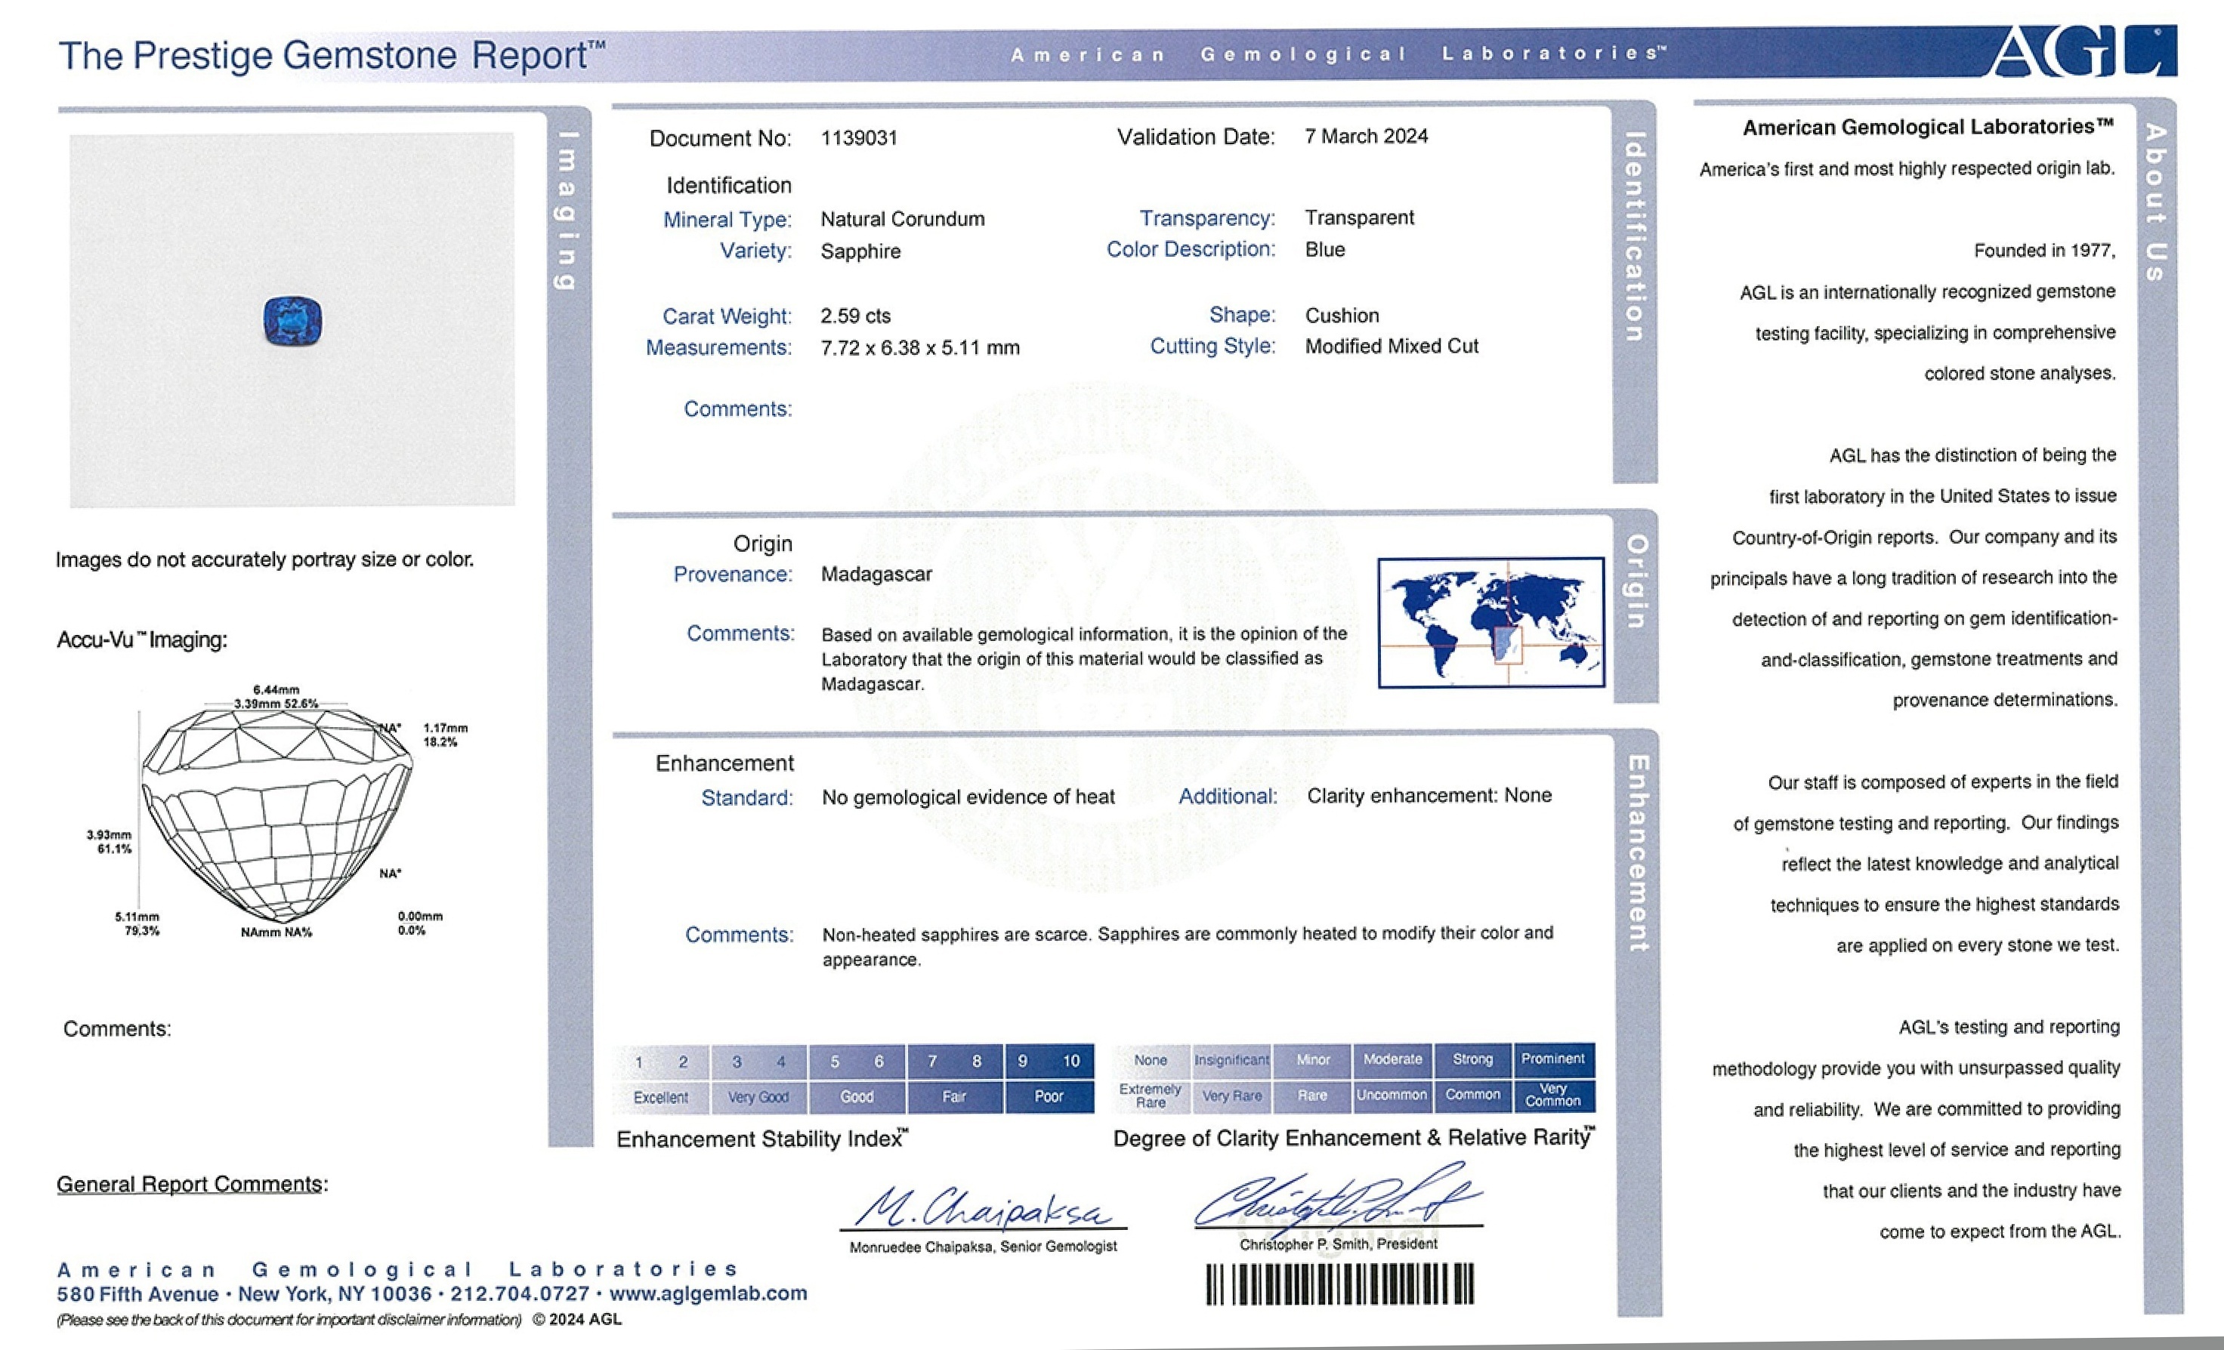
Task: Select the 'Modified Mixed Cut' cutting style
Action: tap(1392, 347)
